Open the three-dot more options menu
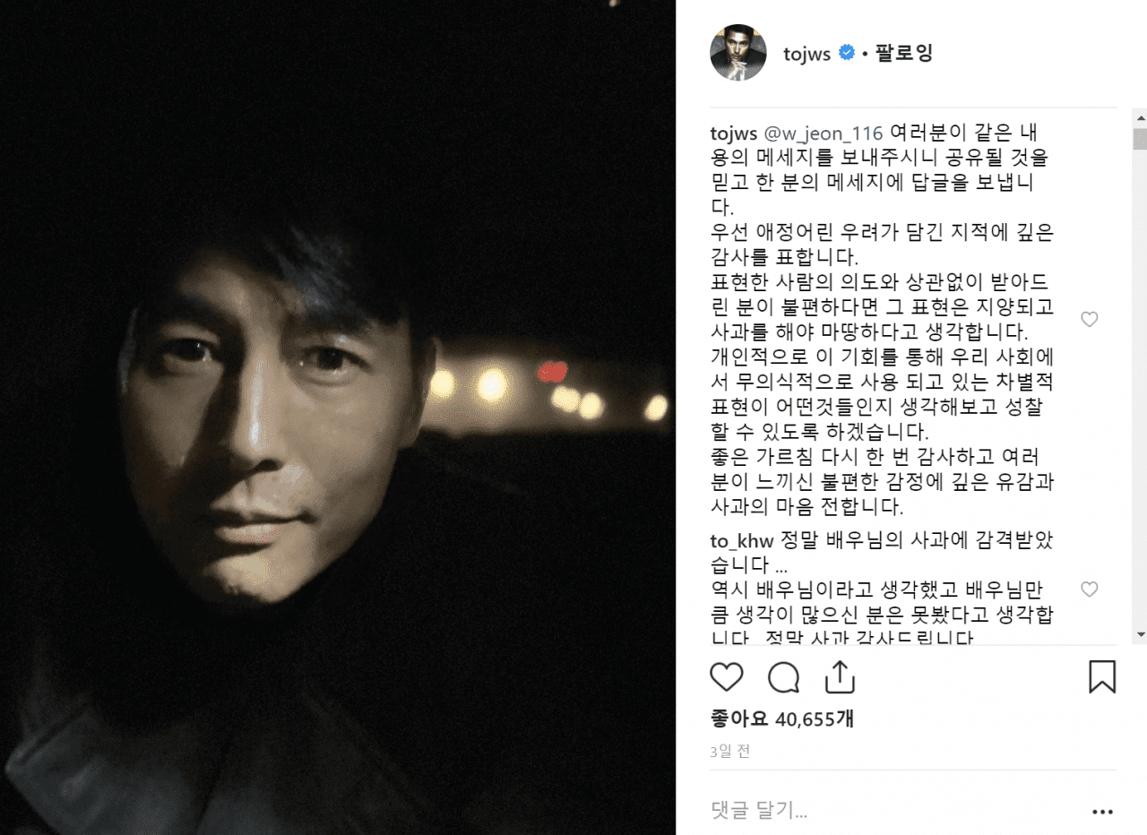Viewport: 1147px width, 835px height. click(1102, 812)
